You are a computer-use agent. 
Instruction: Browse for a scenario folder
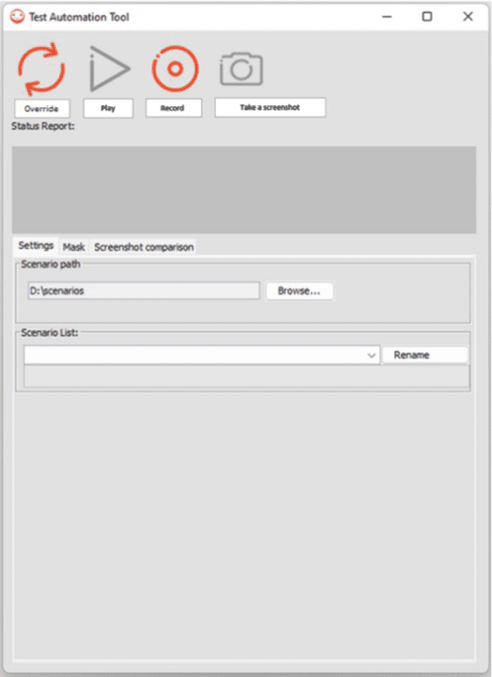(300, 291)
